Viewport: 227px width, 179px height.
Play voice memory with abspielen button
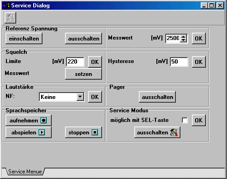[29, 133]
